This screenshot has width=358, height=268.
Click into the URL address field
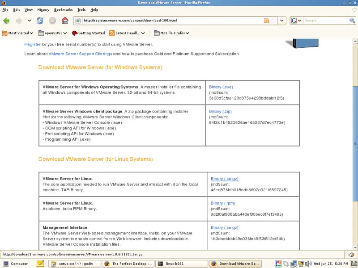[x=173, y=21]
